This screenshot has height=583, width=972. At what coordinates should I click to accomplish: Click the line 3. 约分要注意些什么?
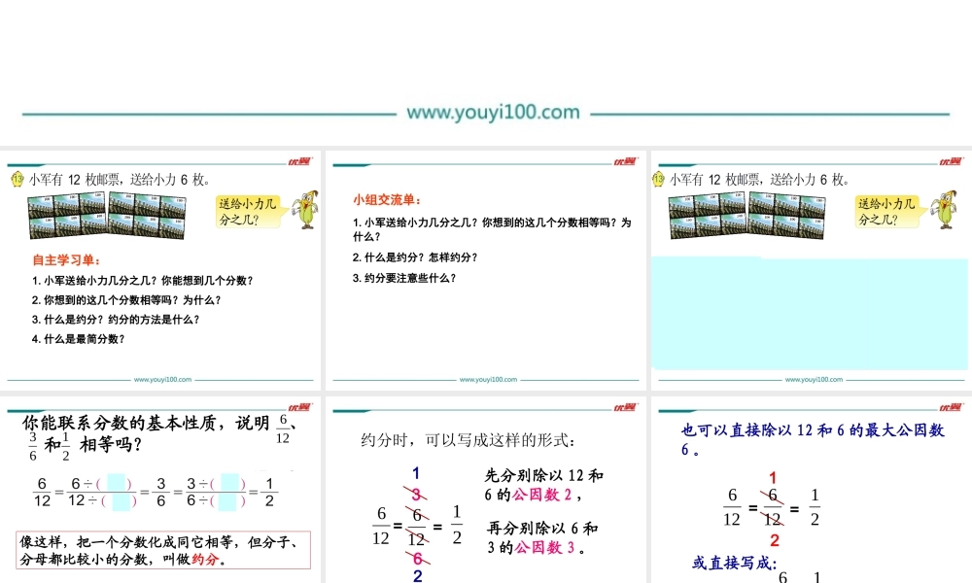pos(404,278)
